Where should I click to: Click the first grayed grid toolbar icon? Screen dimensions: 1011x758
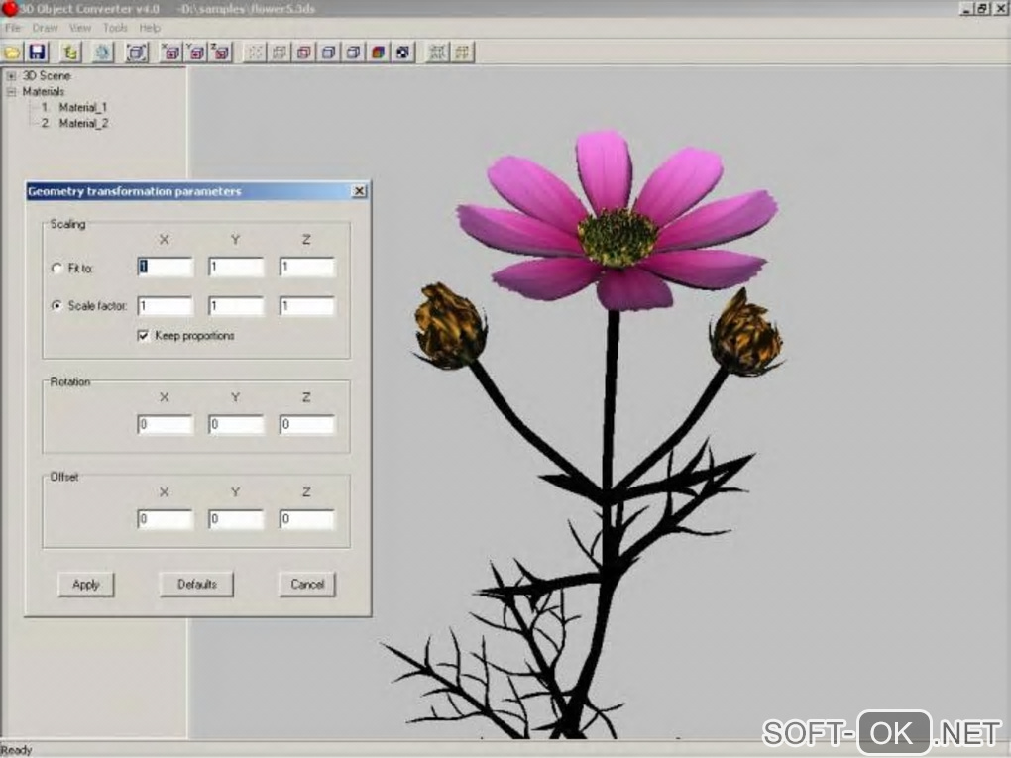pos(438,53)
